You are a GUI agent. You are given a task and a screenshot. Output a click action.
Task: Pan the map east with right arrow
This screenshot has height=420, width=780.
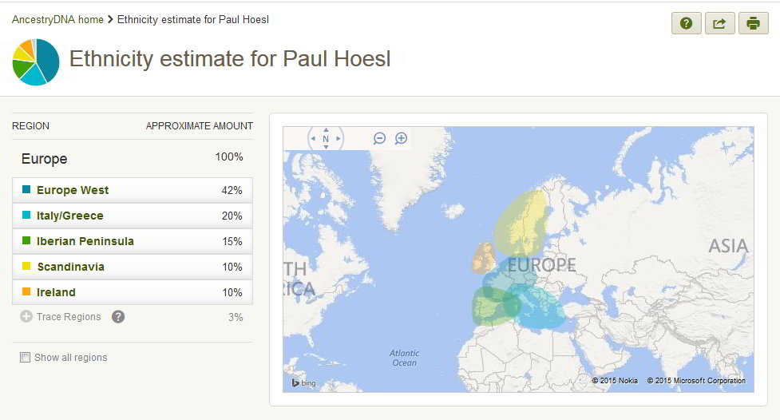pos(339,139)
